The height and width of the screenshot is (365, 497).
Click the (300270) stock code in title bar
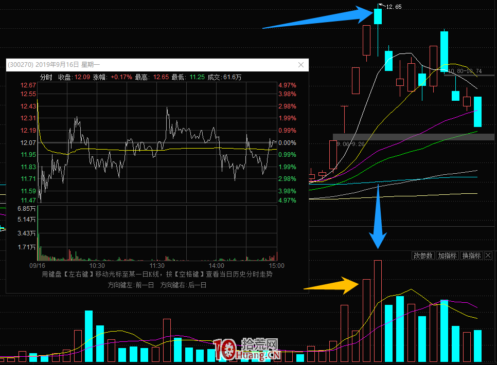tap(21, 65)
